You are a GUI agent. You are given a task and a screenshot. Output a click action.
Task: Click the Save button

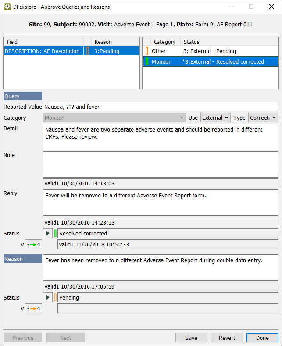click(191, 338)
